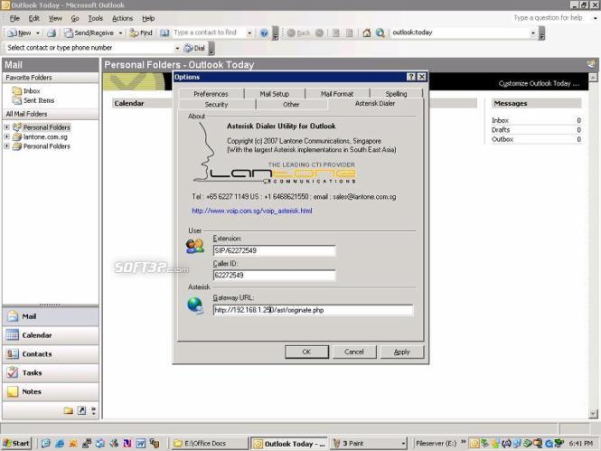Select Inbox in Favorite Folders
601x451 pixels.
(32, 90)
